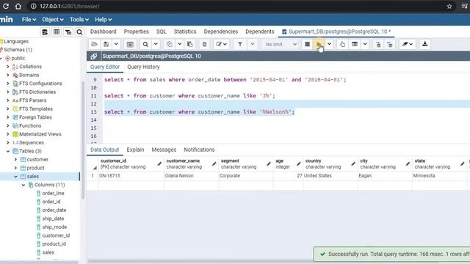
Task: Click the result cell 'Eagan'
Action: 385,176
